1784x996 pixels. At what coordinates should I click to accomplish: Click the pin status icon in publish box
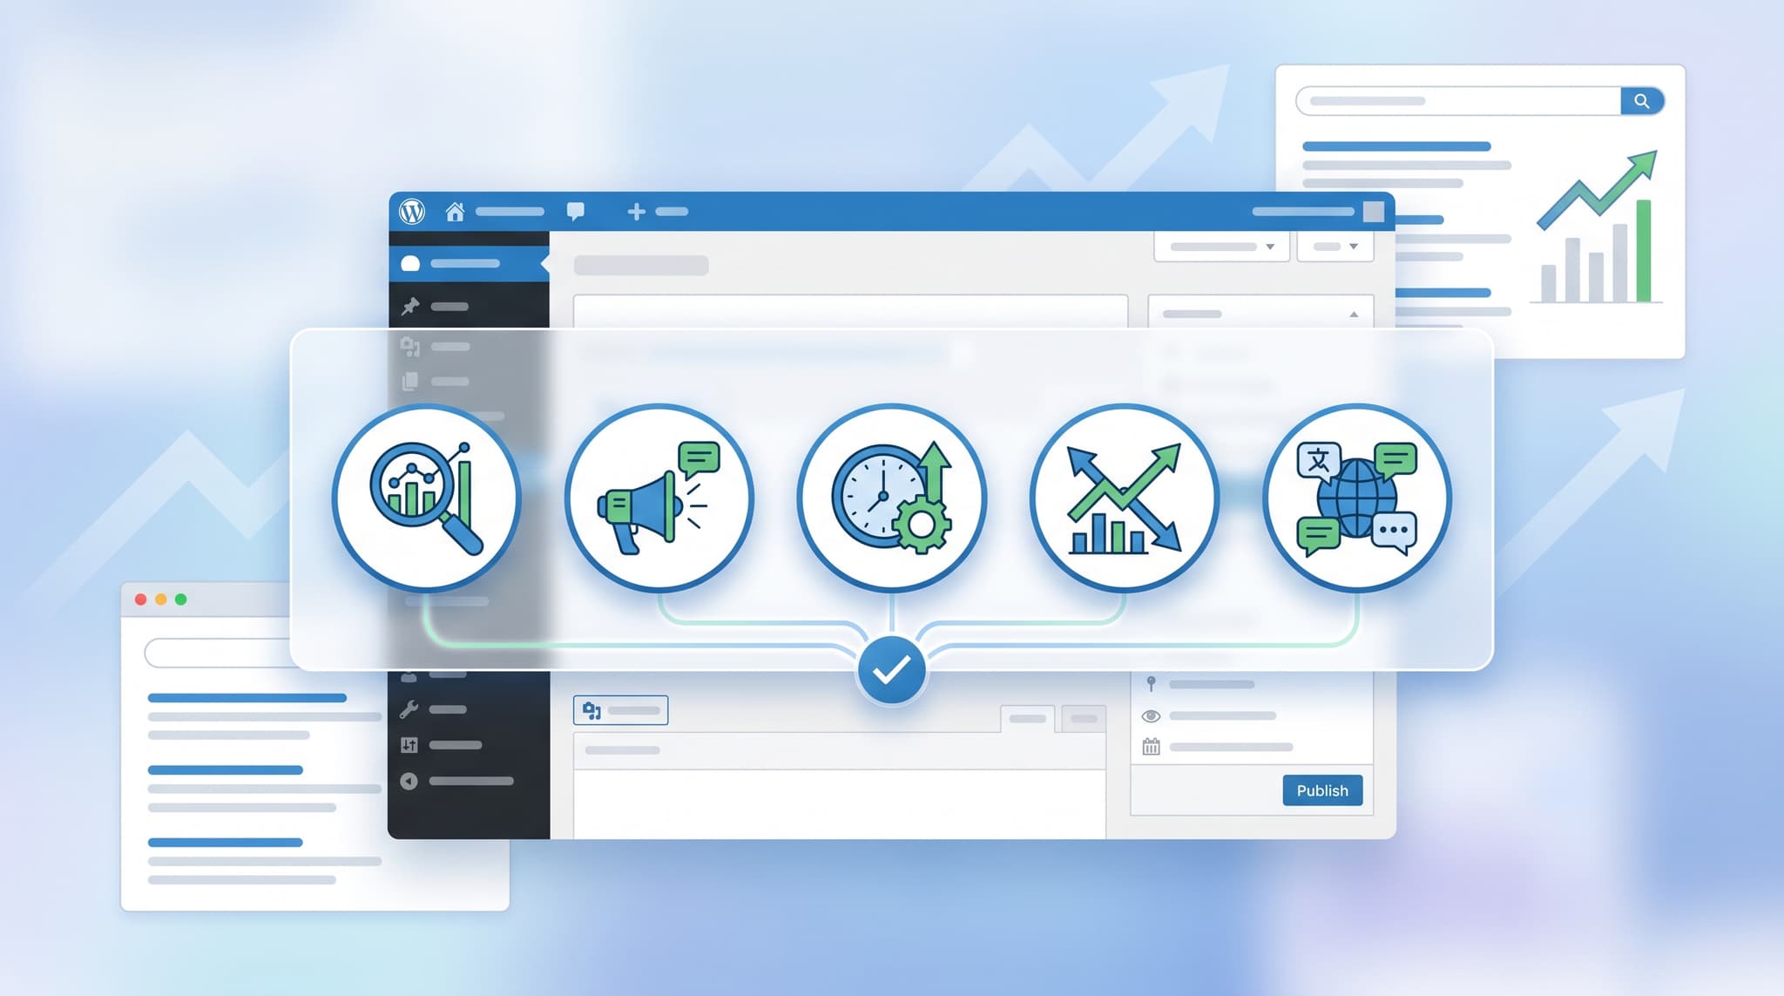(1151, 684)
